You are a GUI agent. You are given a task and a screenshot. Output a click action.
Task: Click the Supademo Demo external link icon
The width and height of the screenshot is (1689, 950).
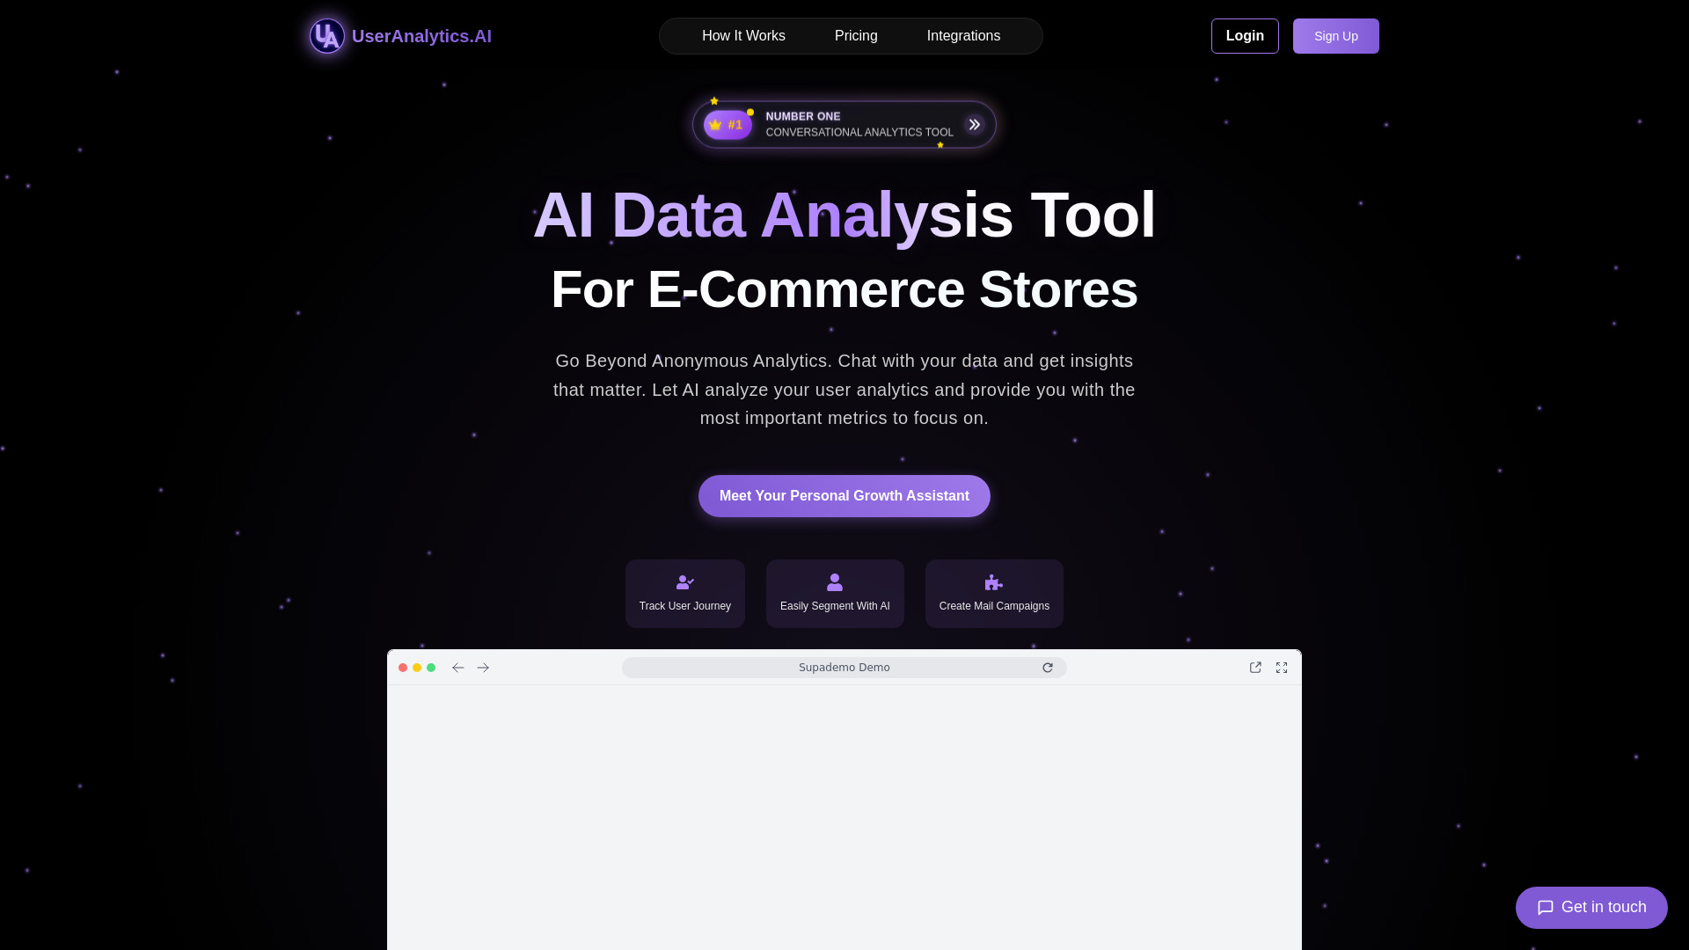tap(1255, 667)
